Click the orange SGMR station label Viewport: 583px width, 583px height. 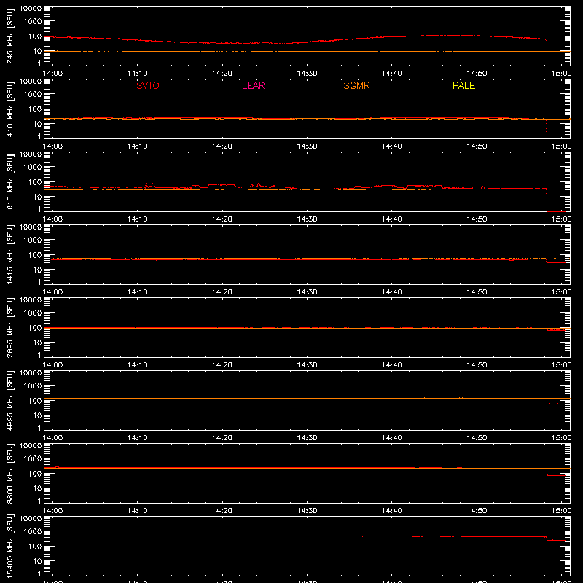coord(356,85)
